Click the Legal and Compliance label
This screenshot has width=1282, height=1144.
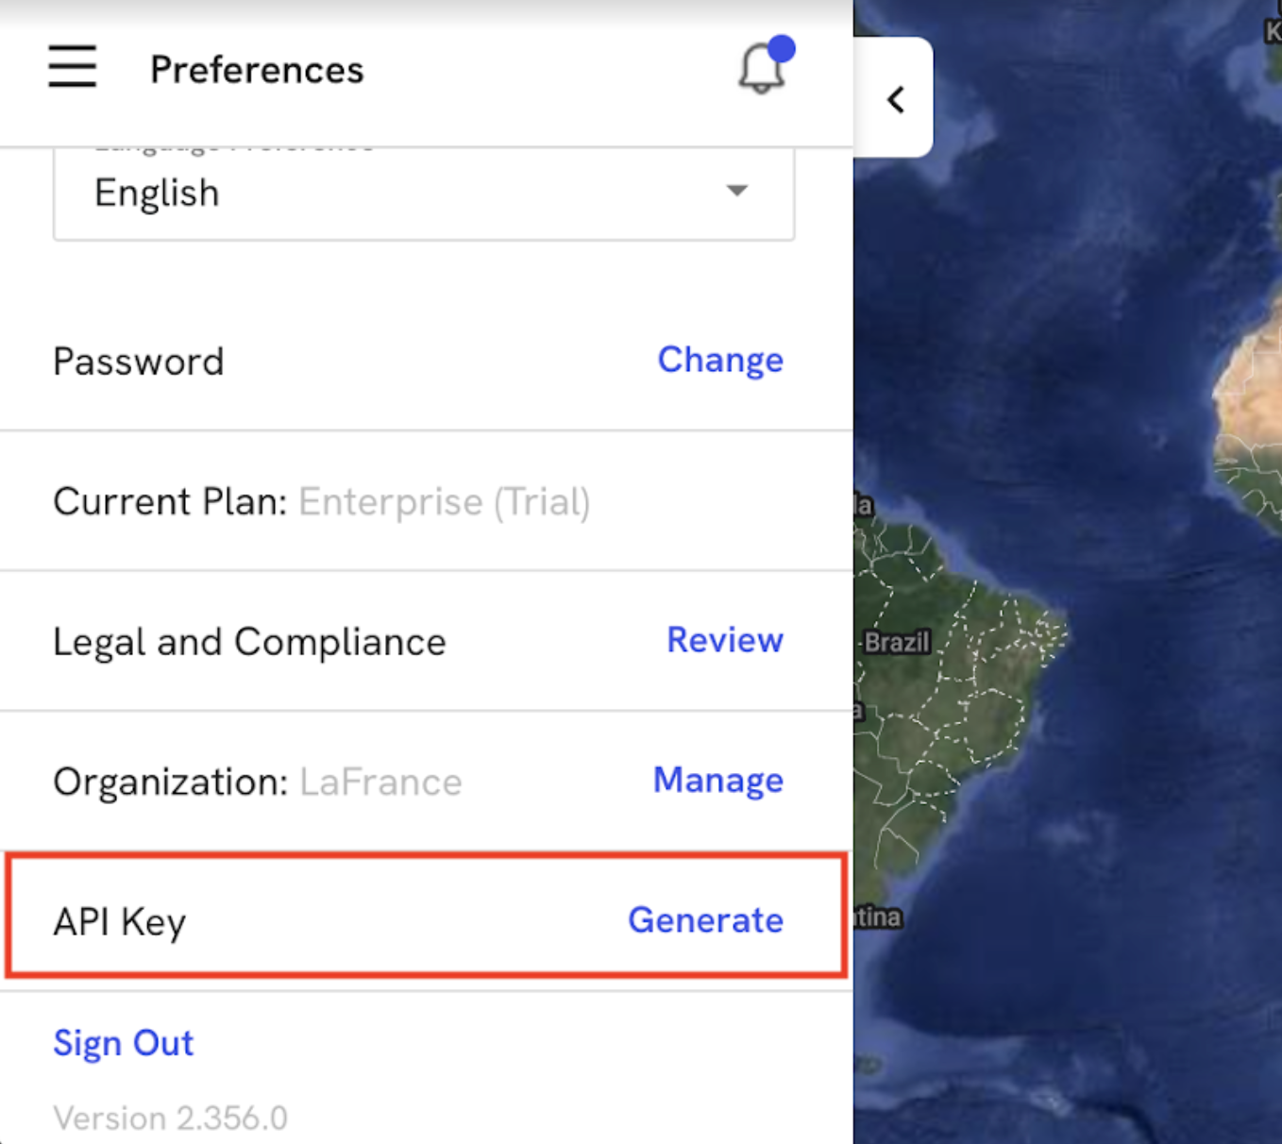[x=249, y=642]
